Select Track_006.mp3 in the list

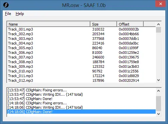(x=21, y=53)
